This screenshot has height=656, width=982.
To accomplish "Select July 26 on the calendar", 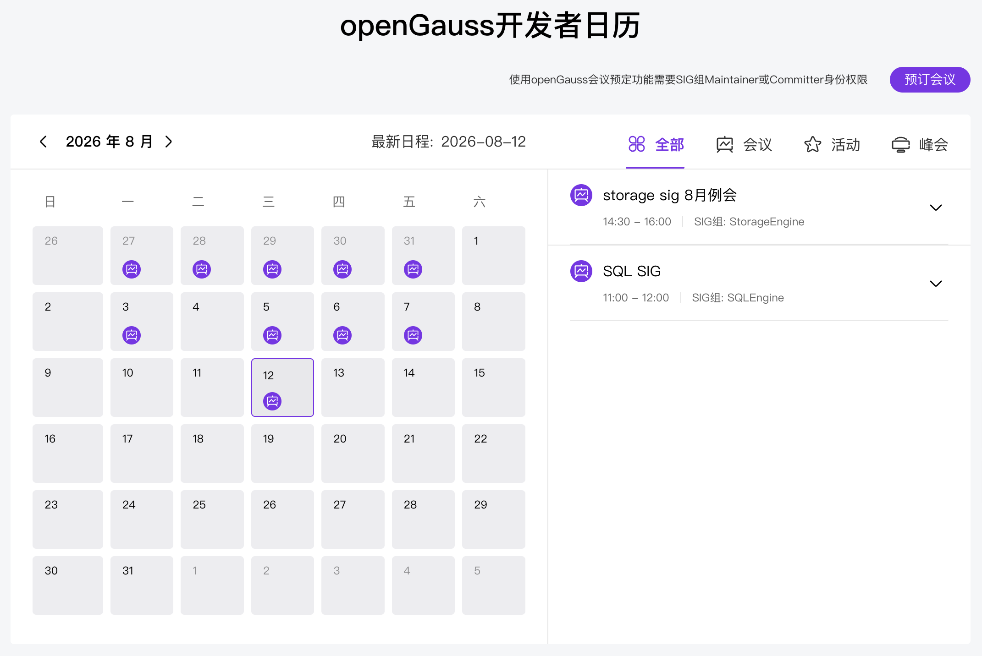I will 68,256.
